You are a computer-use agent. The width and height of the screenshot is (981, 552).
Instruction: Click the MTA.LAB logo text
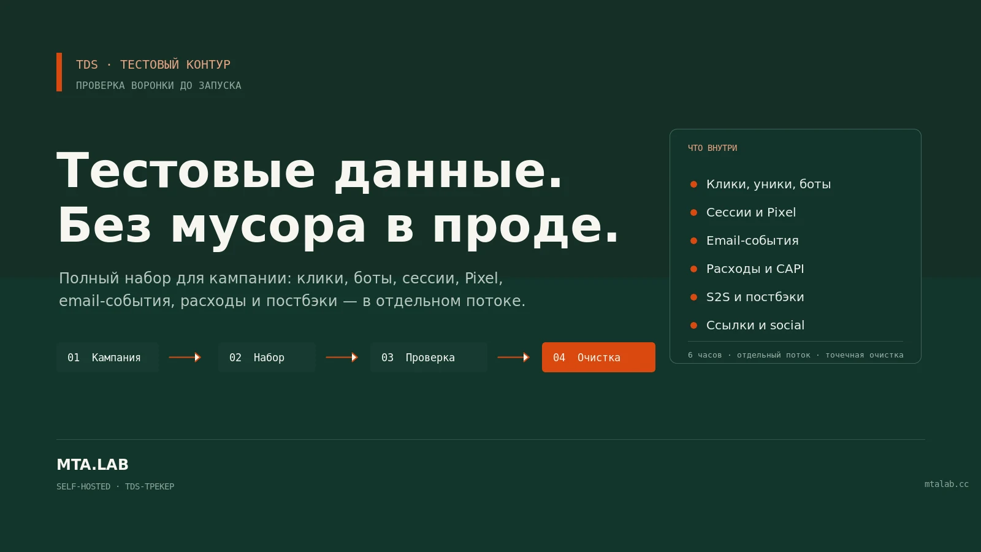pyautogui.click(x=93, y=464)
